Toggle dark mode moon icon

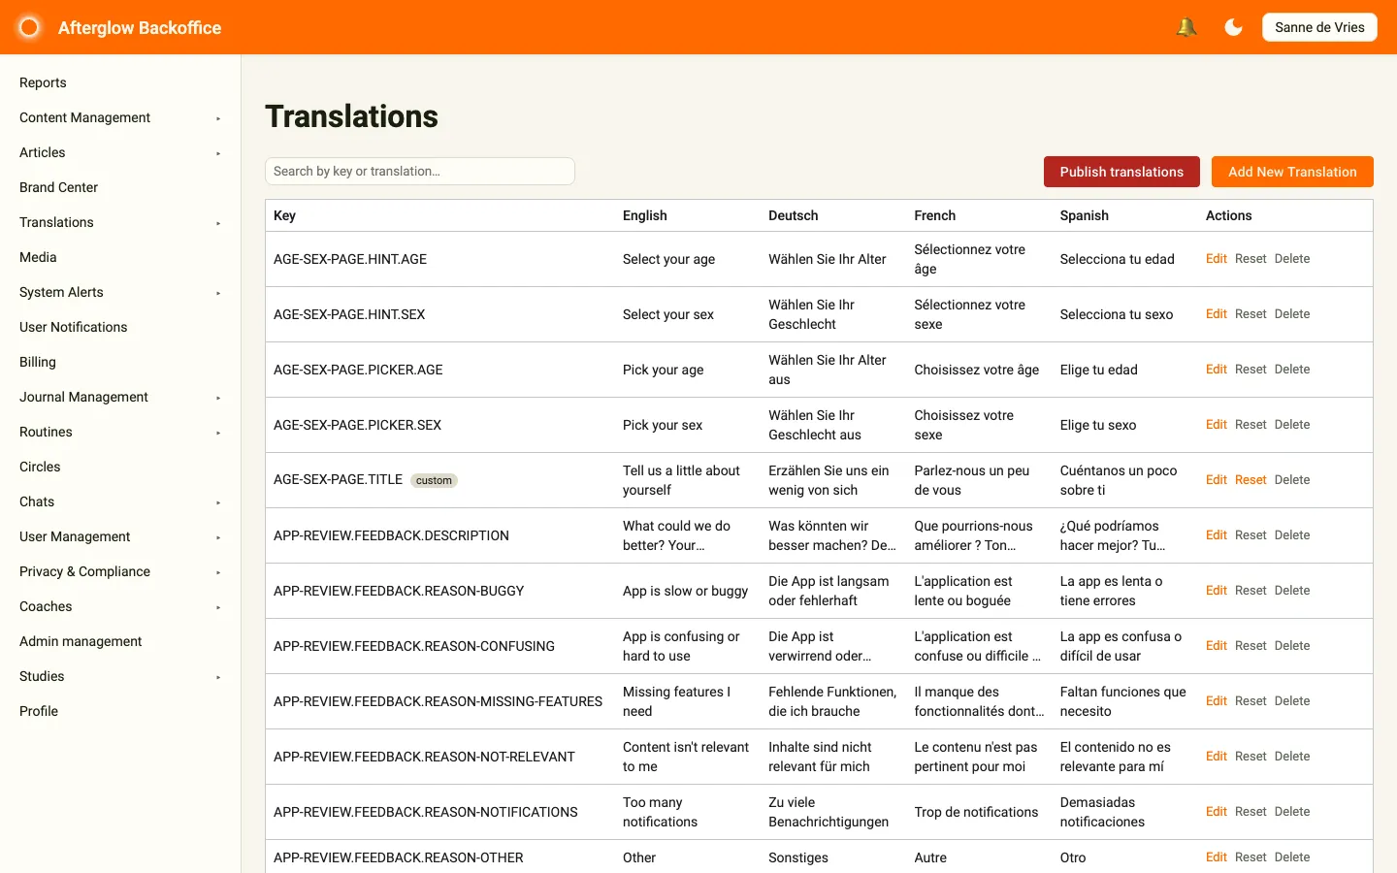[1233, 27]
